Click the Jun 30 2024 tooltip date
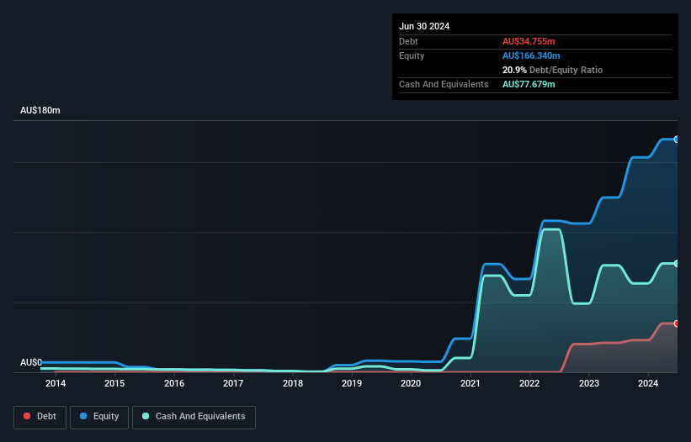The height and width of the screenshot is (442, 691). pos(424,26)
